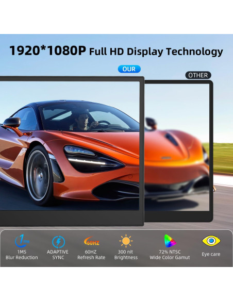Click the "ADAPTIVE SYNC" caption

[x=58, y=255]
